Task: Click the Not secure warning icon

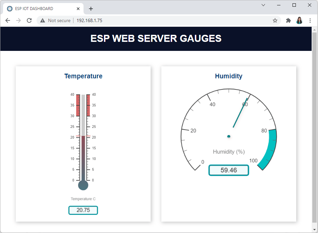Action: coord(42,20)
